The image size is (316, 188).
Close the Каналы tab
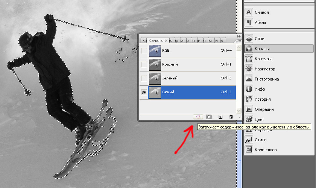click(x=166, y=40)
